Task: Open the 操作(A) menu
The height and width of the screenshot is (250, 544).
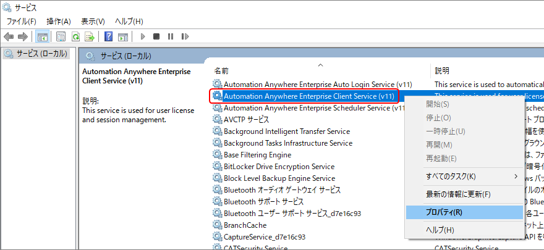Action: point(59,22)
